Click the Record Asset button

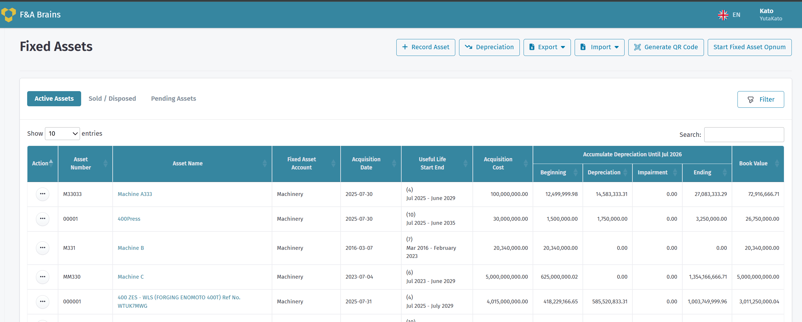coord(426,47)
